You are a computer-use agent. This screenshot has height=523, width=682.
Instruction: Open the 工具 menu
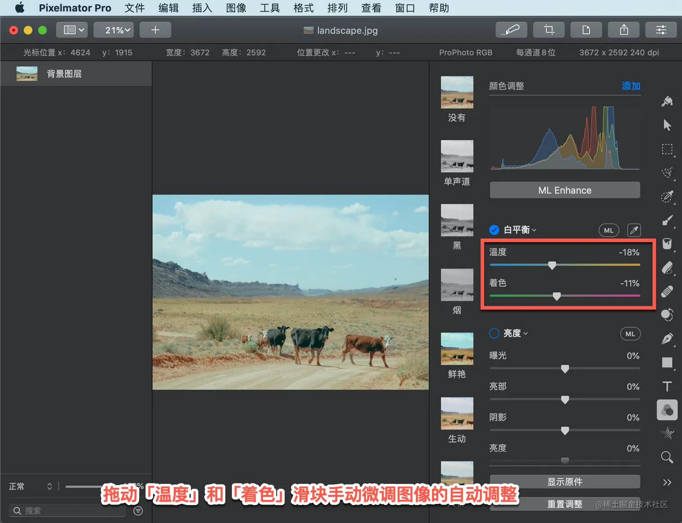tap(270, 8)
